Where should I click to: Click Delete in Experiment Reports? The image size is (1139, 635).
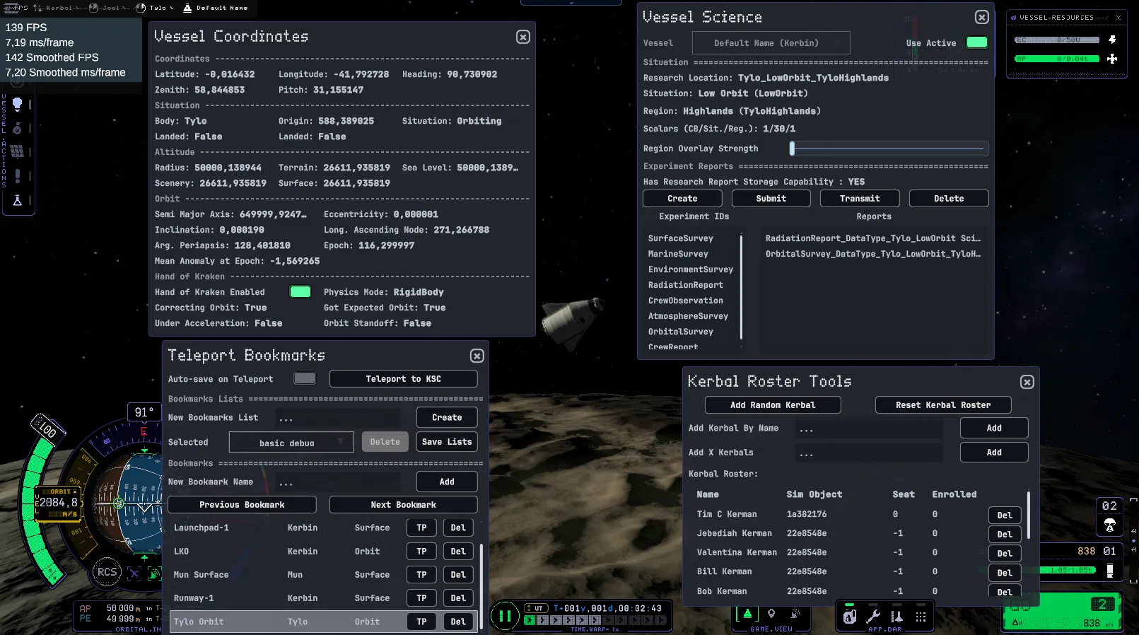click(949, 199)
